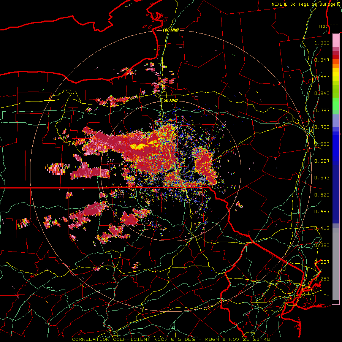Select the 0.893 scale value
The image size is (342, 342).
322,76
